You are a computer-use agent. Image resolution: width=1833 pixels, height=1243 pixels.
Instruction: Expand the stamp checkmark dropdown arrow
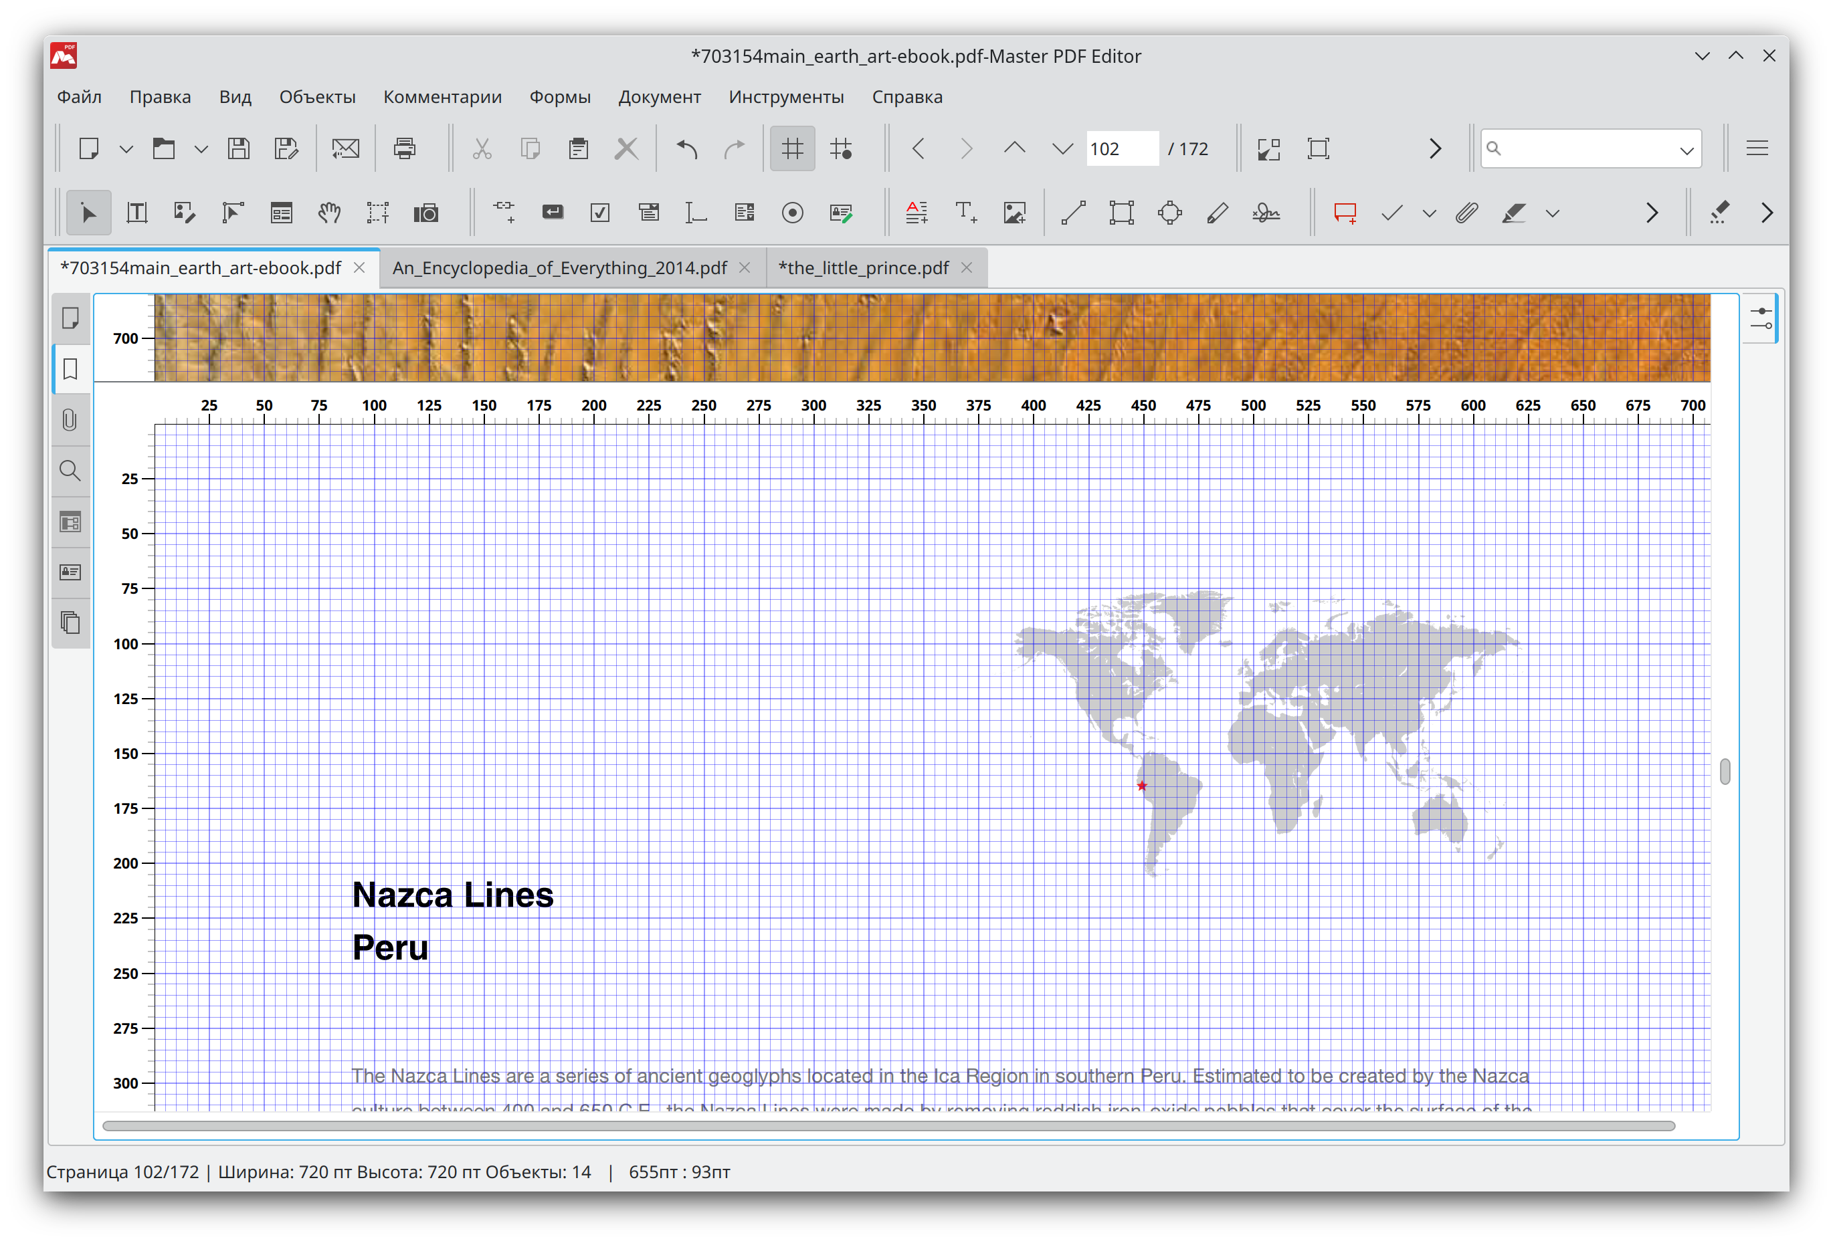pyautogui.click(x=1429, y=213)
